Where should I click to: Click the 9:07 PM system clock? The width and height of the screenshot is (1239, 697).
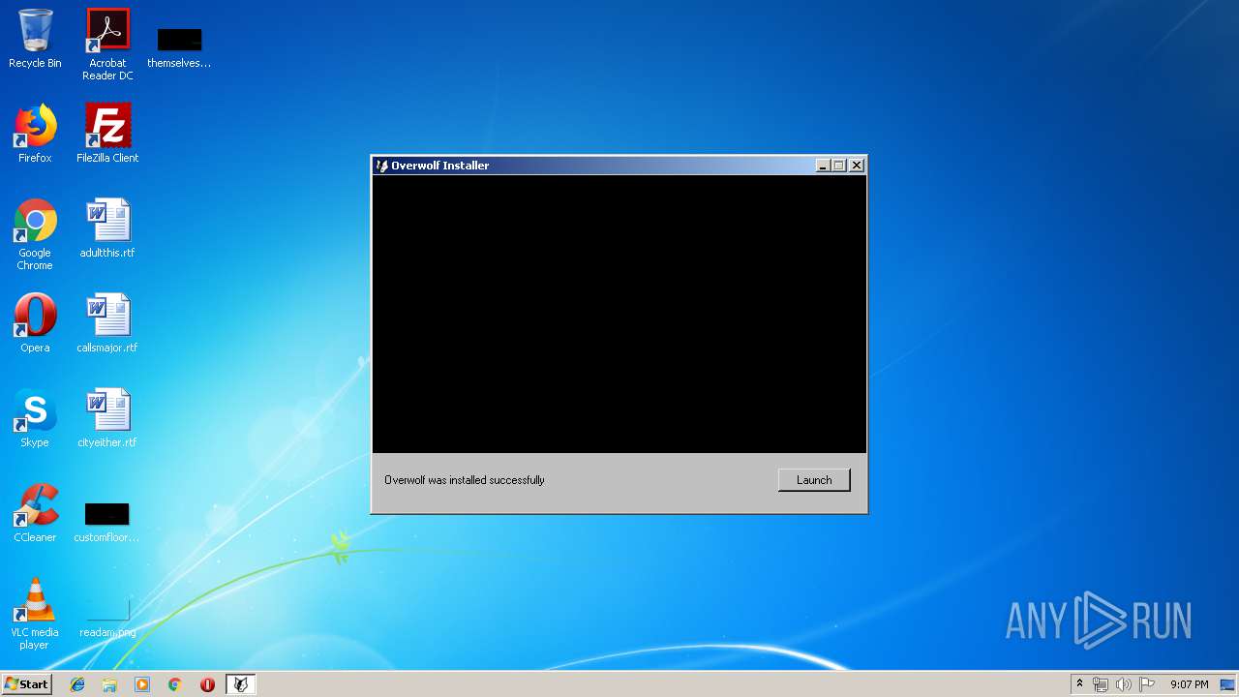(x=1190, y=684)
